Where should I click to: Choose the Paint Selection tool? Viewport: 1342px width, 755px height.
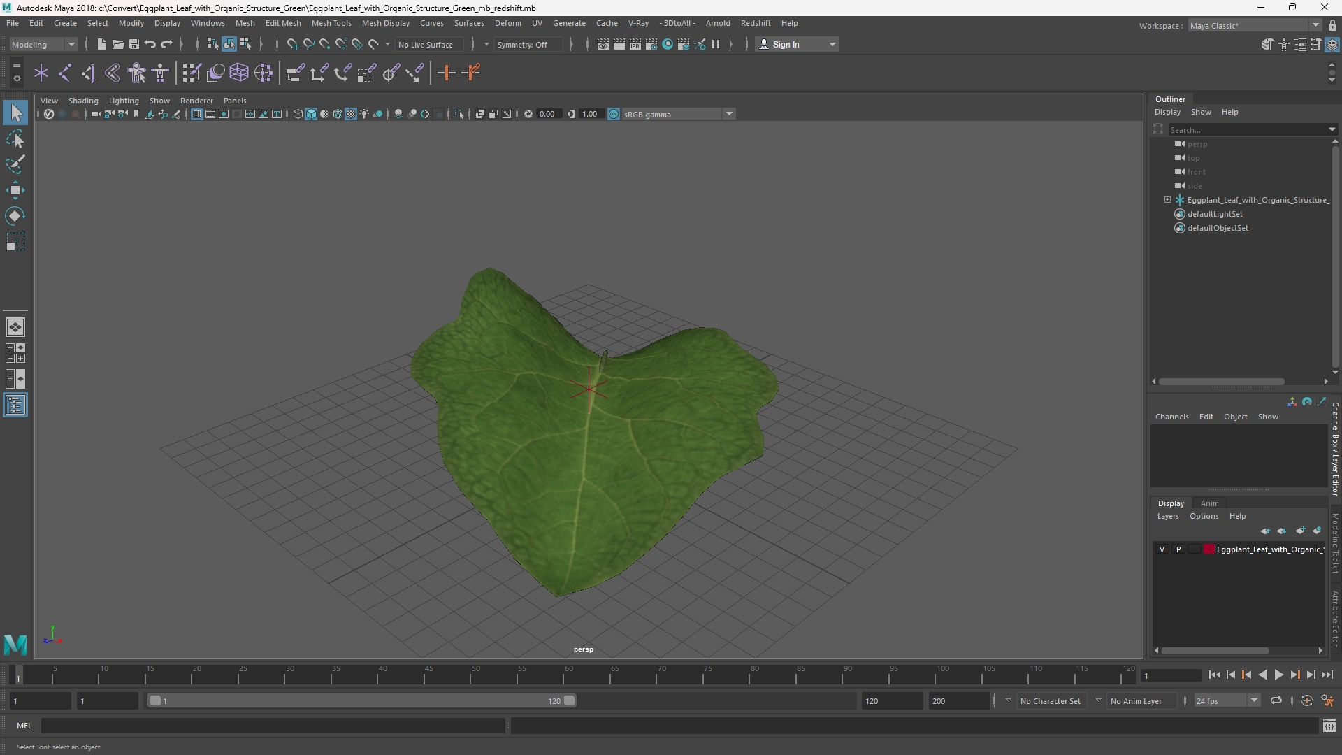click(15, 164)
